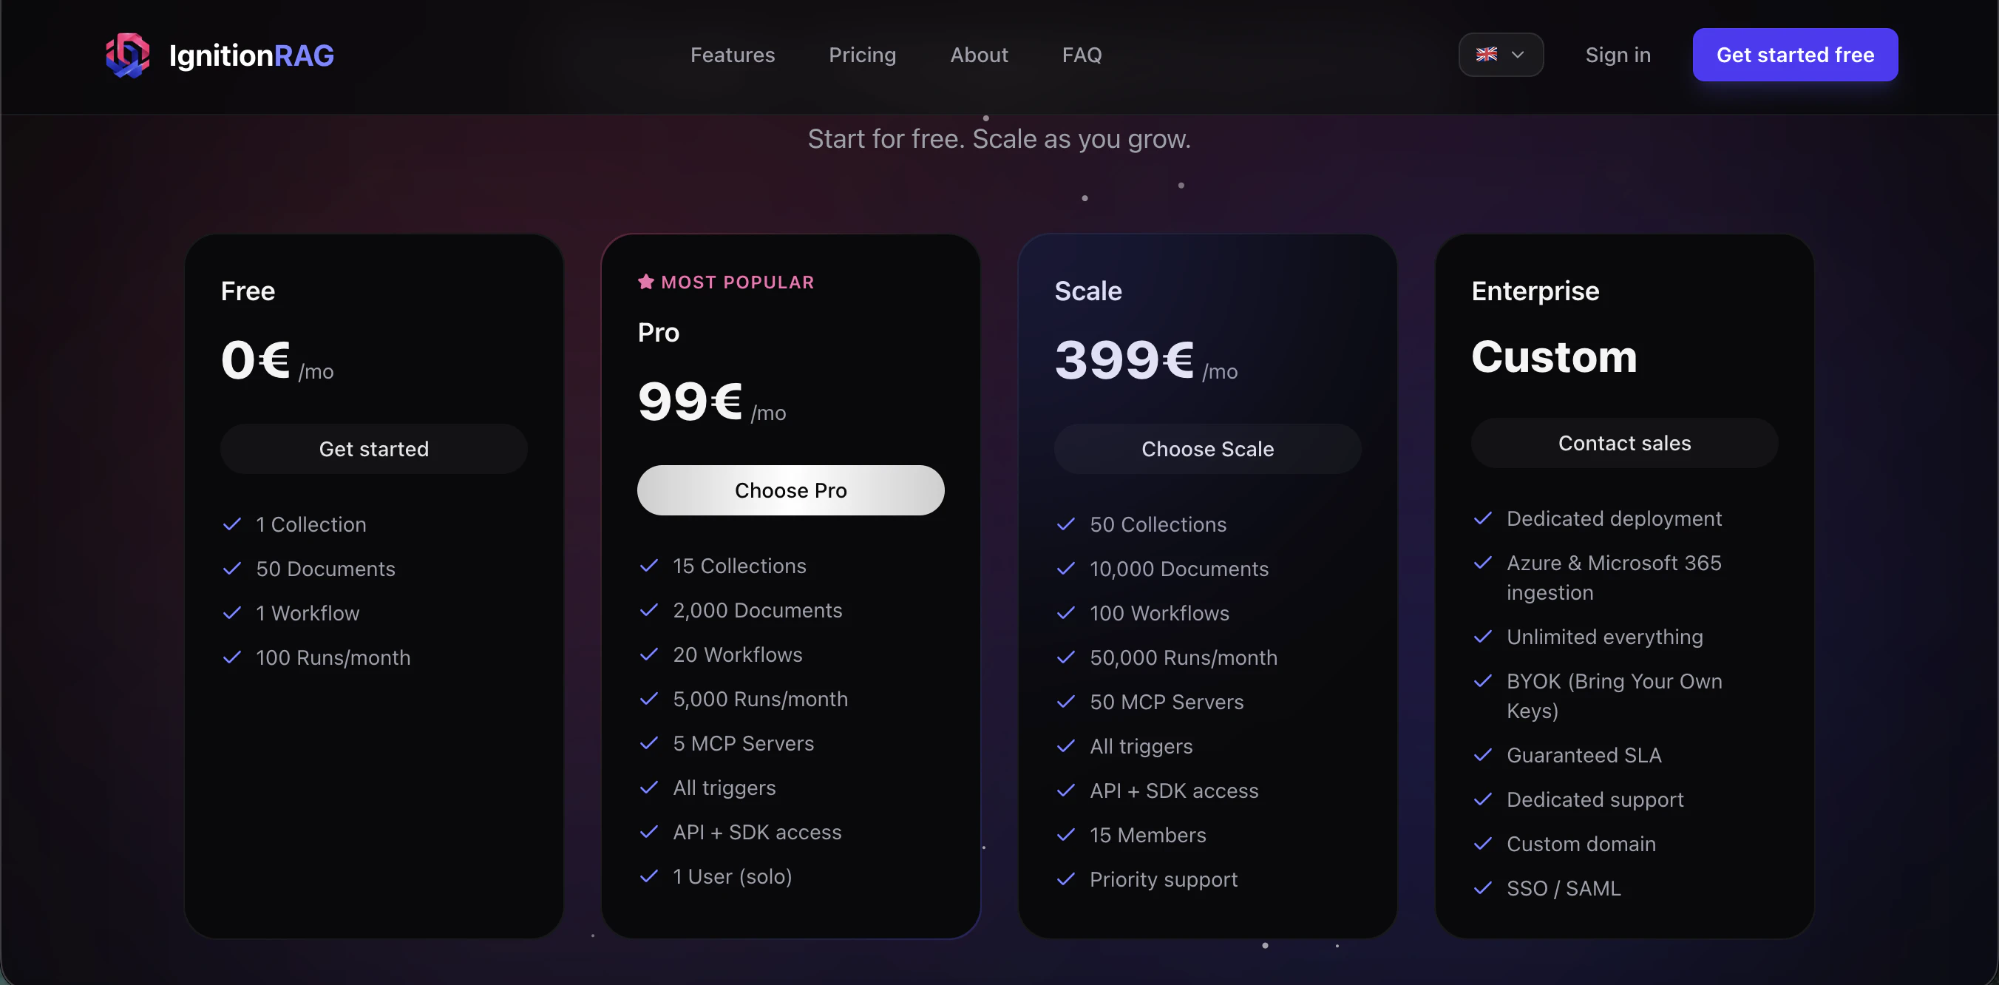Click the Sign in link
This screenshot has height=985, width=1999.
pyautogui.click(x=1618, y=54)
